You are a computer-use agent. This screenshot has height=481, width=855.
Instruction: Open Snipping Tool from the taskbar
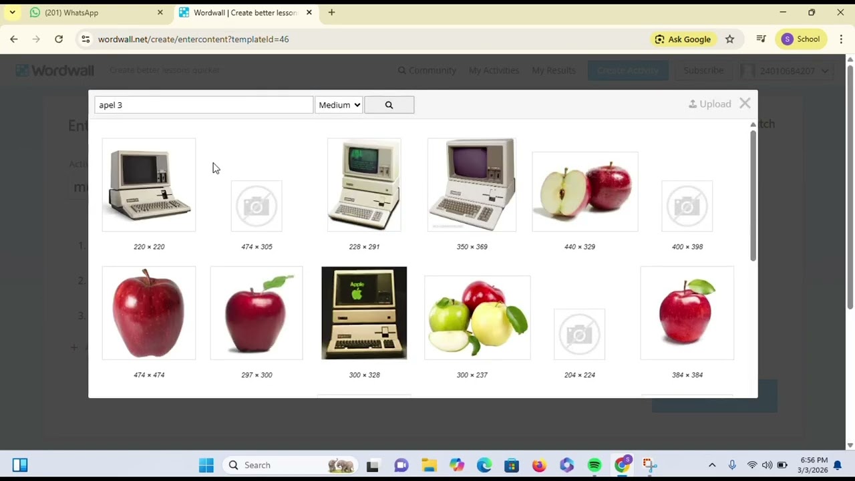650,465
